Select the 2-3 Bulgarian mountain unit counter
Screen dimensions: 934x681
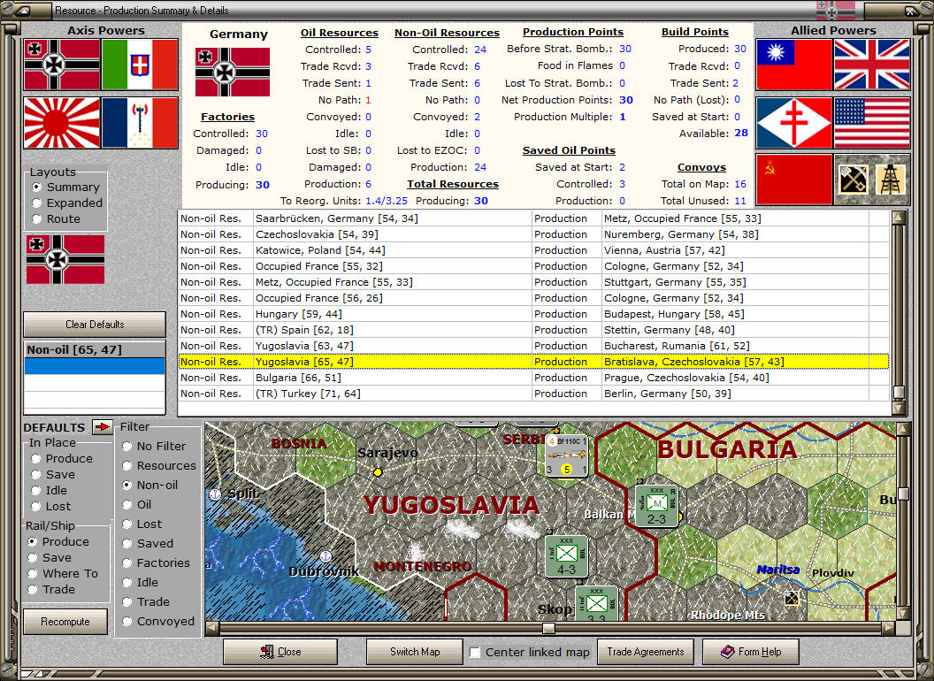point(656,506)
